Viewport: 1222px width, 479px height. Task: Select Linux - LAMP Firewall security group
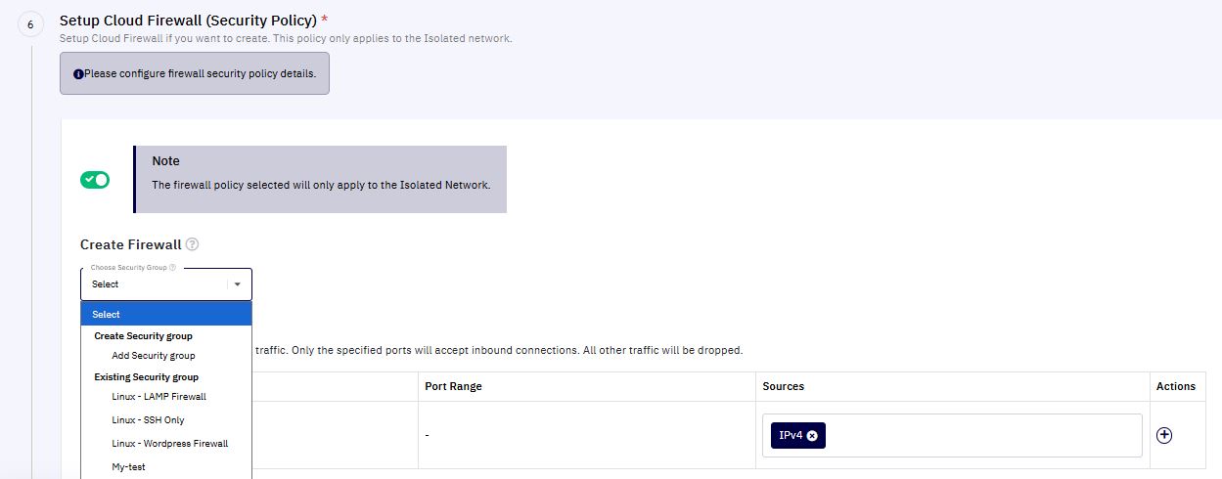point(159,397)
